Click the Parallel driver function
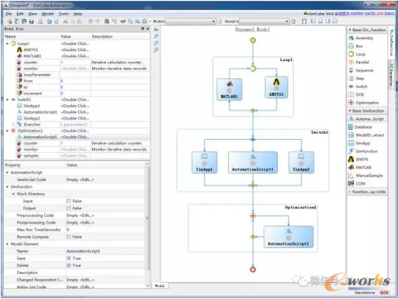The width and height of the screenshot is (398, 299). [x=362, y=63]
